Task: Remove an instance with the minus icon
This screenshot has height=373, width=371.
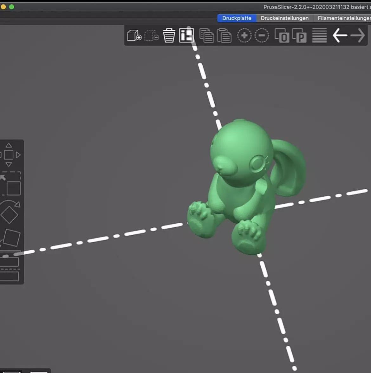Action: click(x=262, y=36)
